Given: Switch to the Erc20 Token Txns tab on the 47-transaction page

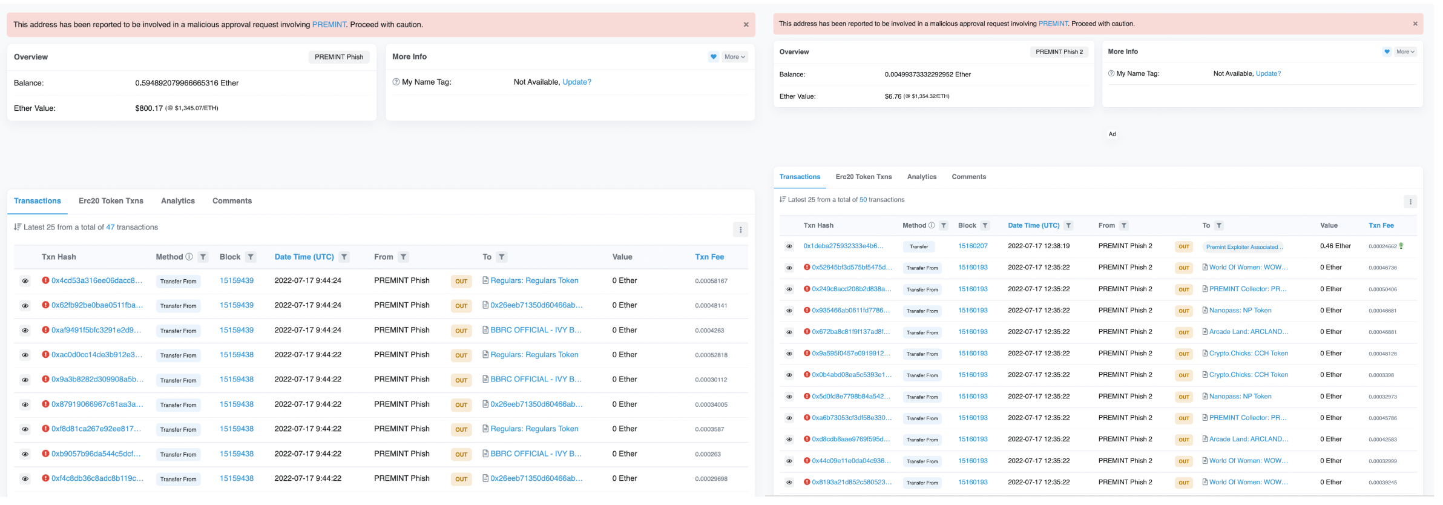Looking at the screenshot, I should click(x=111, y=201).
